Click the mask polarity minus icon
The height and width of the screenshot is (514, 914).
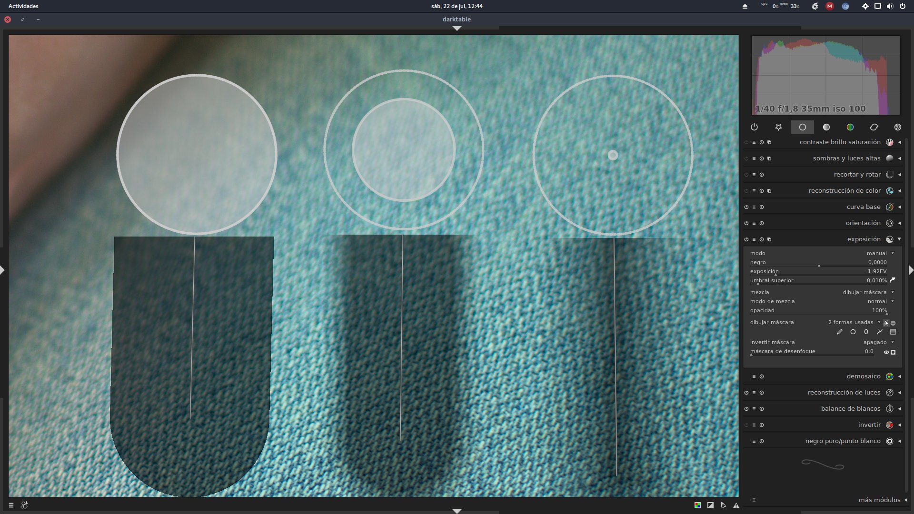tap(893, 323)
